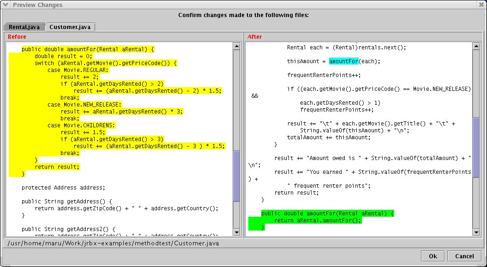The image size is (487, 267).
Task: Select the Customer.java tab
Action: [x=70, y=27]
